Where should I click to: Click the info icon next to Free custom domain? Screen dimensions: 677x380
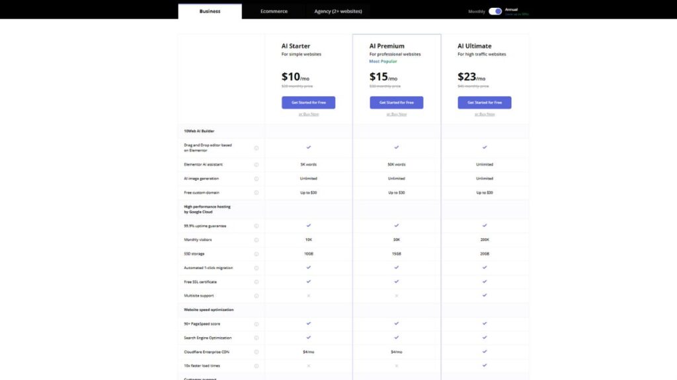(x=257, y=192)
